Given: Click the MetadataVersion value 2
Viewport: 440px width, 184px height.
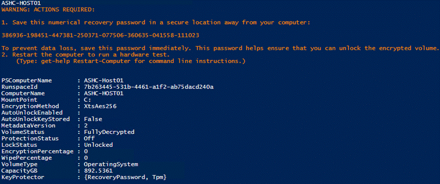Looking at the screenshot, I should (85, 126).
